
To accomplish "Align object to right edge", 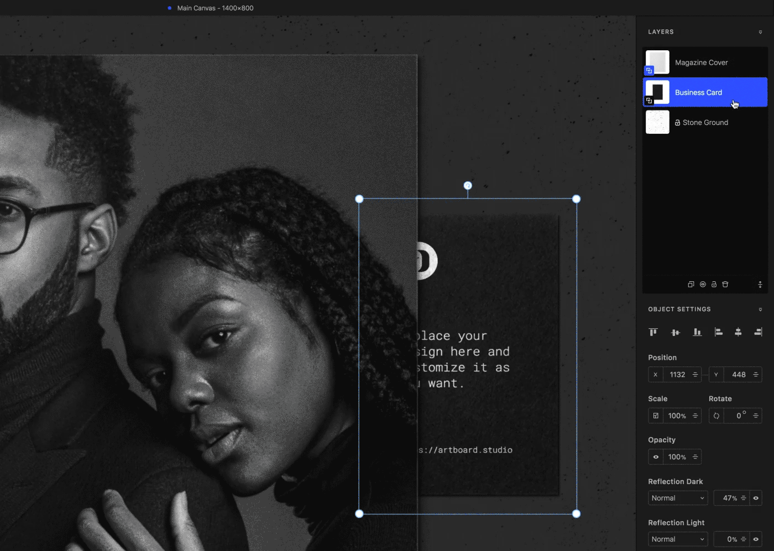I will pyautogui.click(x=758, y=332).
